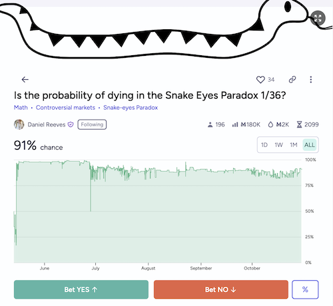Toggle the percent limit order button
333x306 pixels.
click(305, 289)
